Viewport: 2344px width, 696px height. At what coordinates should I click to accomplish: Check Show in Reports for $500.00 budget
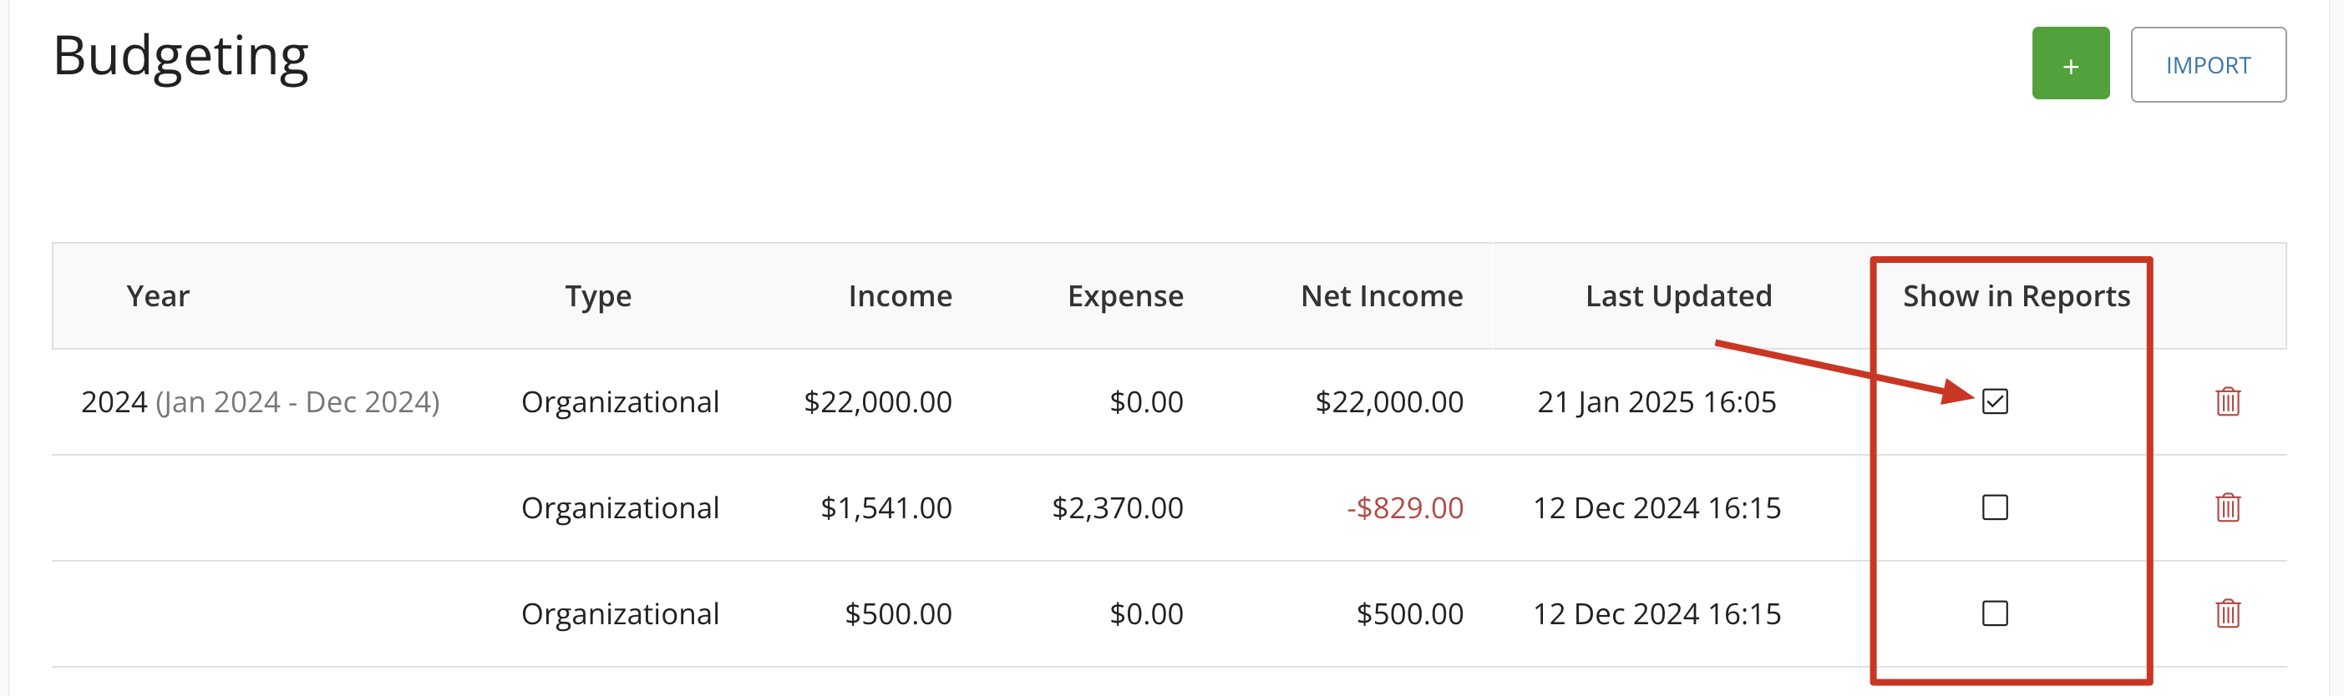click(1995, 613)
